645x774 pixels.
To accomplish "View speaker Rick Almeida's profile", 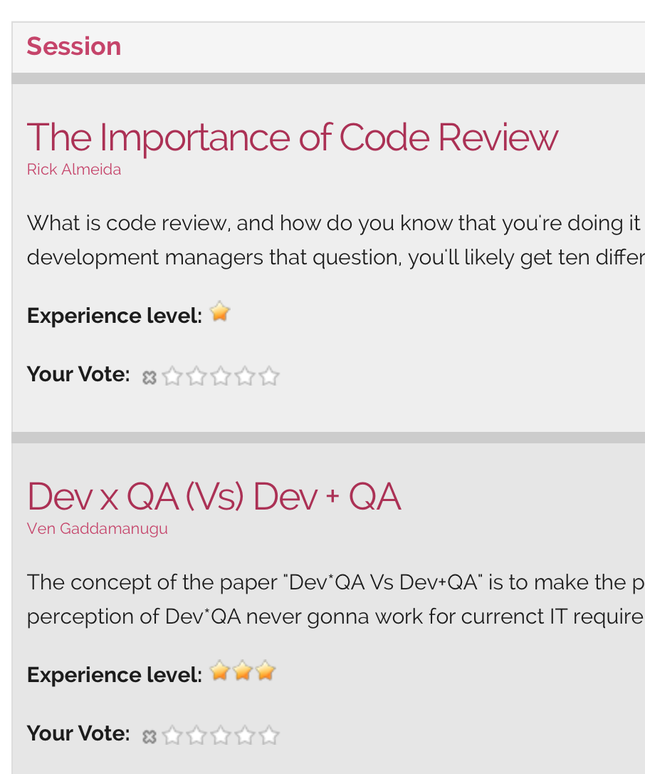I will [x=74, y=170].
